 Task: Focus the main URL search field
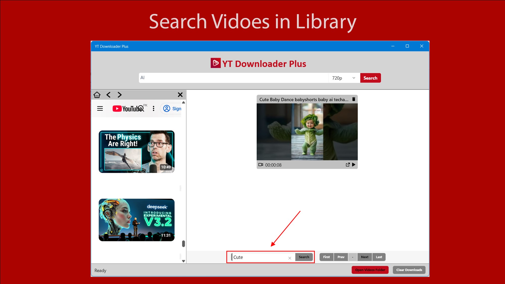tap(234, 78)
